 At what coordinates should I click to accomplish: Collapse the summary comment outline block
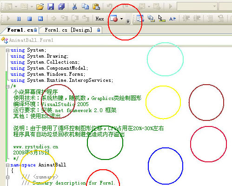(7, 177)
